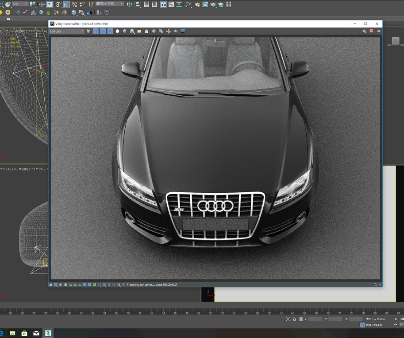Toggle the red channel in V-Ray frame buffer
Viewport: 404px width, 338px height.
coord(96,31)
